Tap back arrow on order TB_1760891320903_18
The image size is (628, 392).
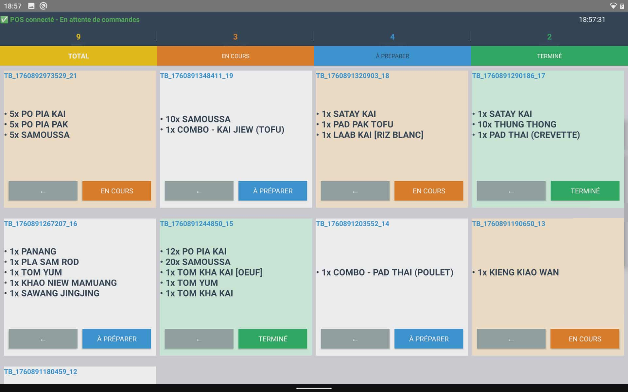pyautogui.click(x=355, y=191)
